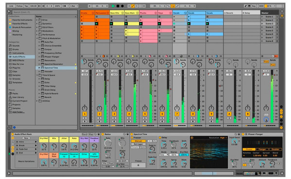Toggle the orange Loop switch
Viewport: 291px width, 179px height.
click(x=173, y=6)
